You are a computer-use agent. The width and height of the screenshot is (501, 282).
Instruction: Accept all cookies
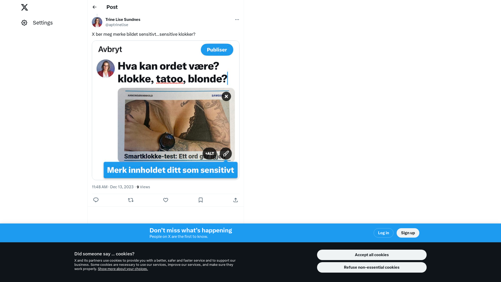372,255
